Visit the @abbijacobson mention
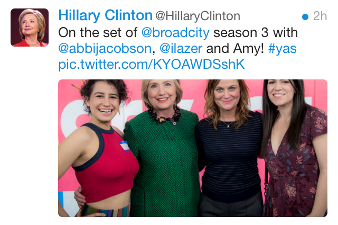The width and height of the screenshot is (338, 225). tap(105, 48)
